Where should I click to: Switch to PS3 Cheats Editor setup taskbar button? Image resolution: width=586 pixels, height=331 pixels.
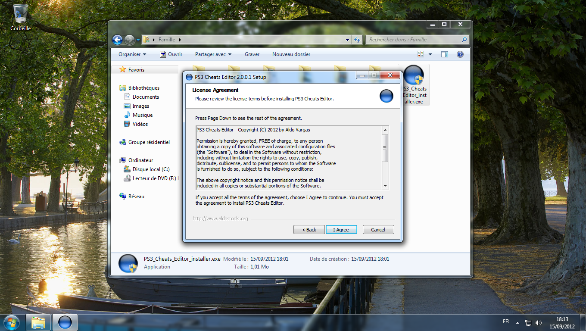pyautogui.click(x=65, y=322)
